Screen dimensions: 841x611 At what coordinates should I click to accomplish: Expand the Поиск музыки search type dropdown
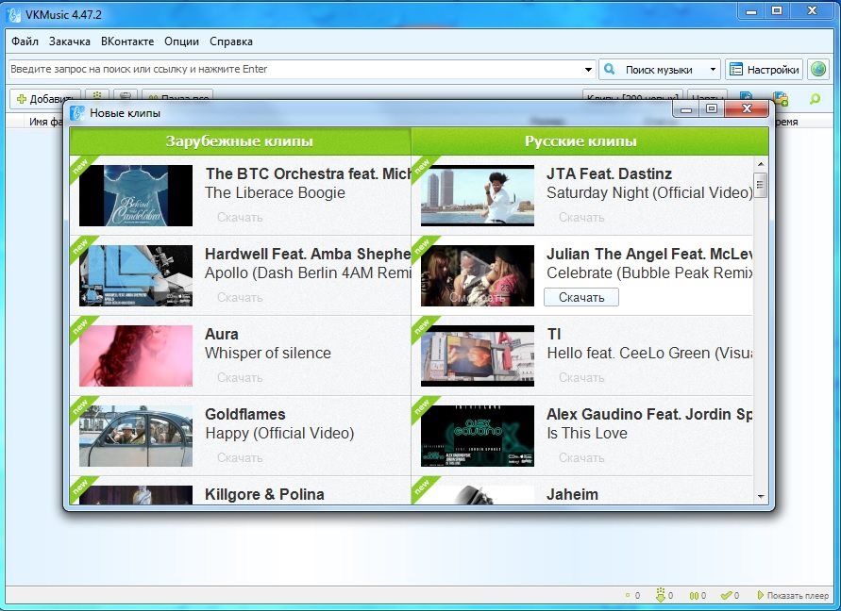click(x=712, y=69)
